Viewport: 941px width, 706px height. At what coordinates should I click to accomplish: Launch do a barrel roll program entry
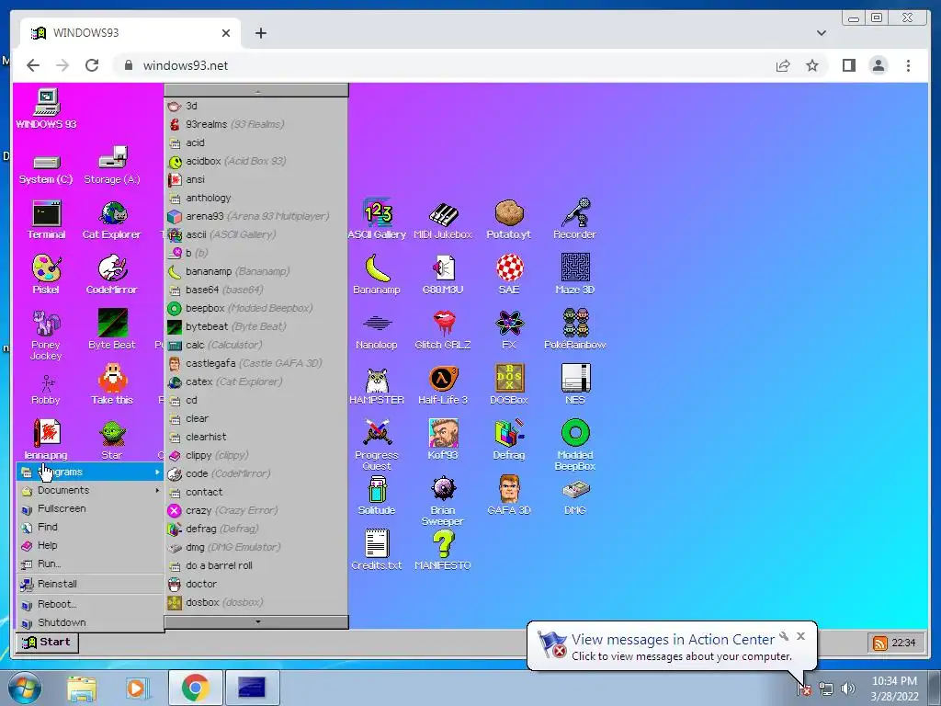coord(256,565)
